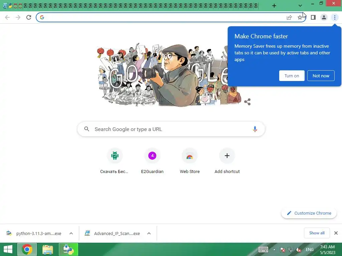Open the Python installer taskbar icon
This screenshot has width=342, height=256.
pos(68,249)
